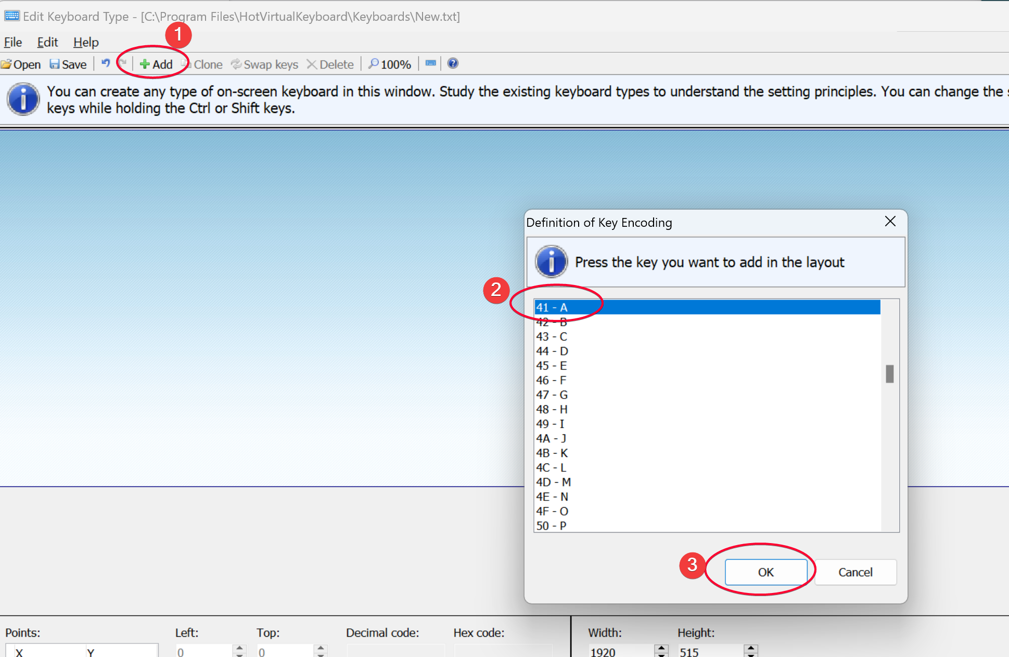Open the Edit menu
Screen dimensions: 1009x657
point(47,42)
